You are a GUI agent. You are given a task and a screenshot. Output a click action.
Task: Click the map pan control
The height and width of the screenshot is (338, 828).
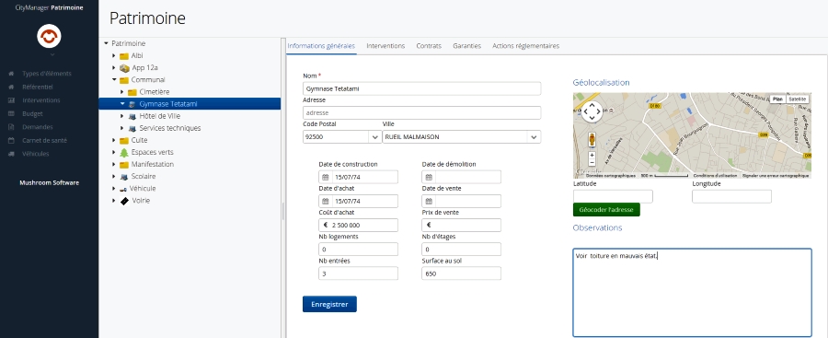(x=592, y=111)
